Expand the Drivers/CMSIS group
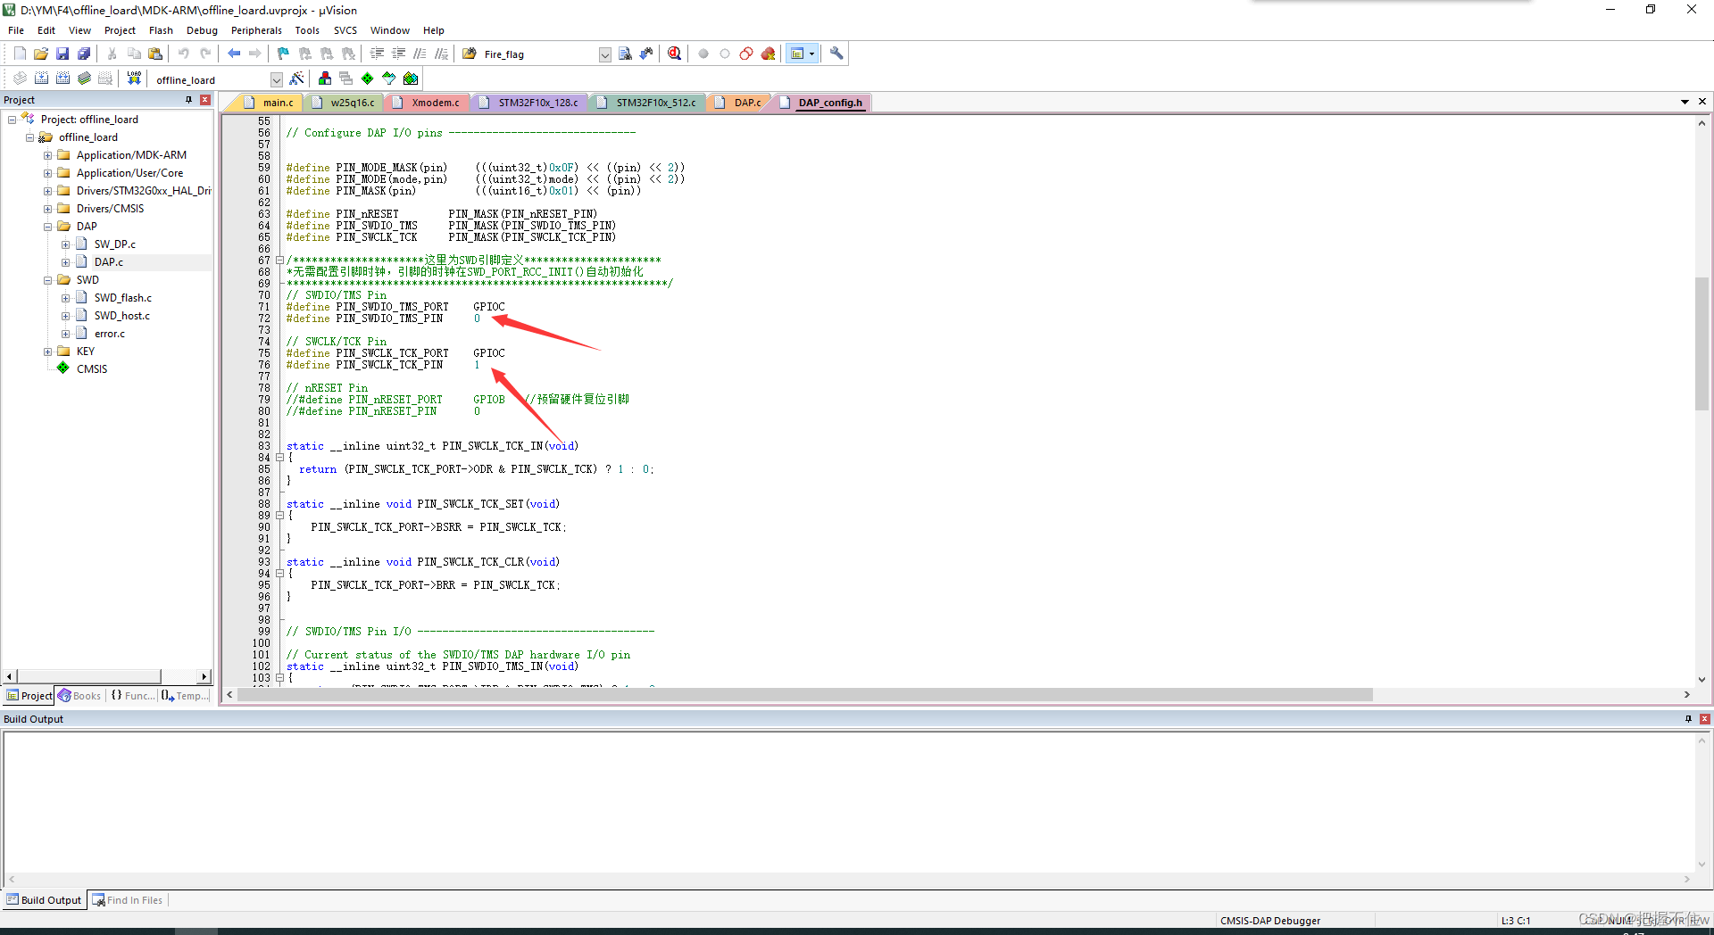 pos(48,209)
